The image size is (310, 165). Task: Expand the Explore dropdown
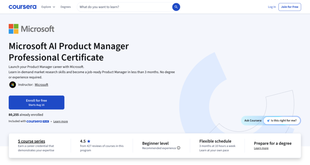pyautogui.click(x=48, y=7)
